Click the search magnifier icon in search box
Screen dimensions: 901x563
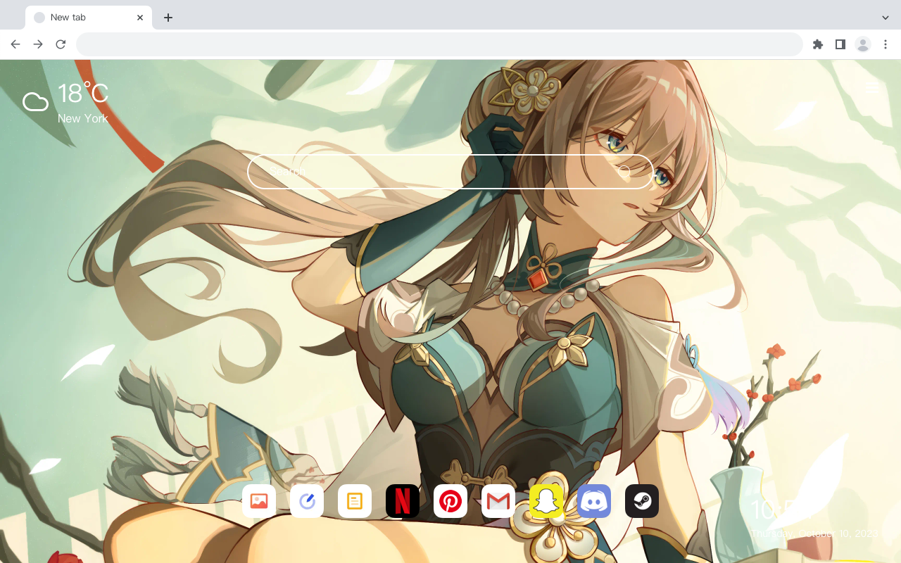(x=624, y=172)
